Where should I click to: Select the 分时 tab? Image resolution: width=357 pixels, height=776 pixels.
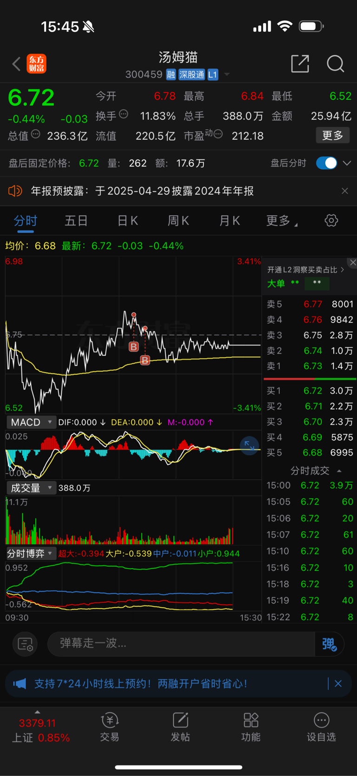click(25, 220)
